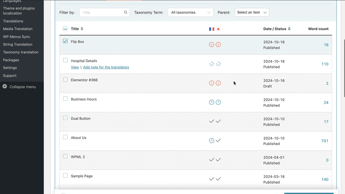Uncheck the Flip Box checkbox
The image size is (345, 194).
(x=65, y=41)
